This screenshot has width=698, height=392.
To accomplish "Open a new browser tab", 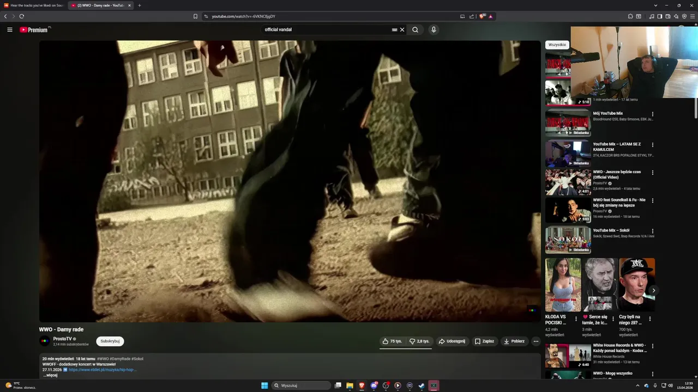I will click(x=140, y=5).
